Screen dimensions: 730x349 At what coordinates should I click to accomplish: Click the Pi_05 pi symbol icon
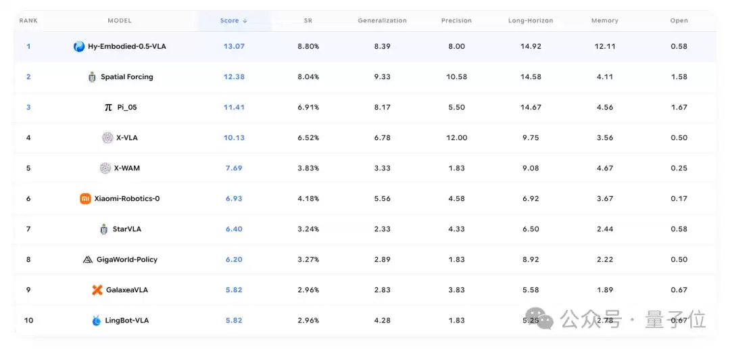(x=108, y=108)
